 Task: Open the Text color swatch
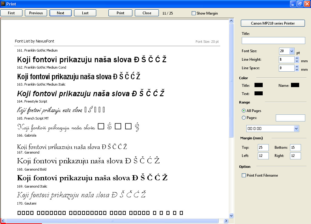(x=258, y=93)
